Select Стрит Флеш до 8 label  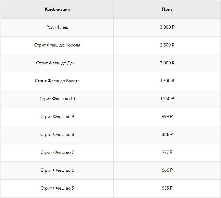point(57,135)
